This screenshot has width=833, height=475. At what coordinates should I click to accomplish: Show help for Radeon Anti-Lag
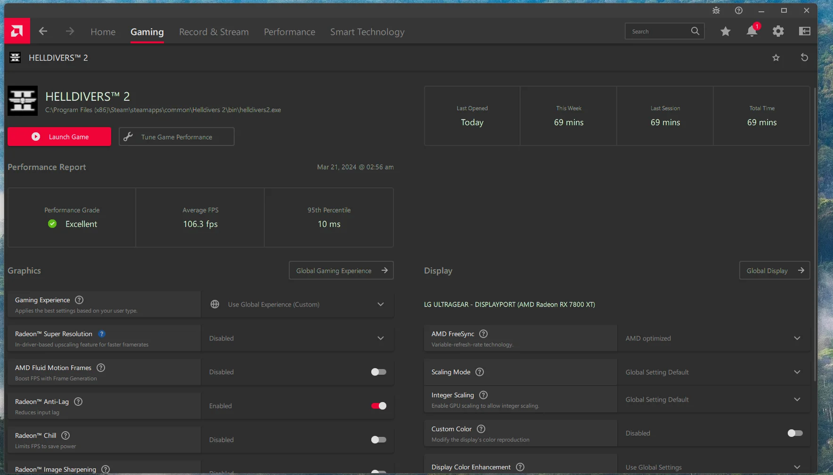coord(78,402)
